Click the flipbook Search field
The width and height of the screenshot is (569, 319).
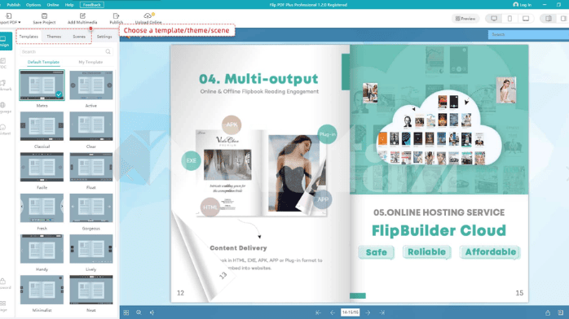[528, 34]
